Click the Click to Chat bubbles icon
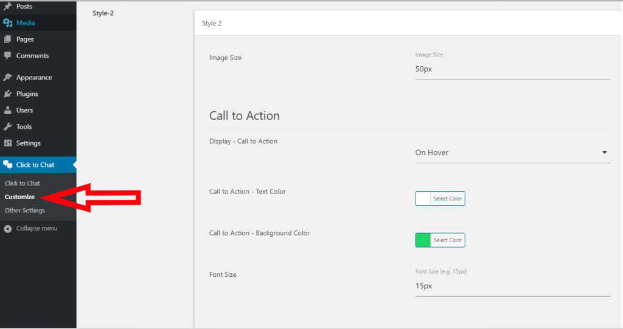This screenshot has height=329, width=623. (7, 165)
